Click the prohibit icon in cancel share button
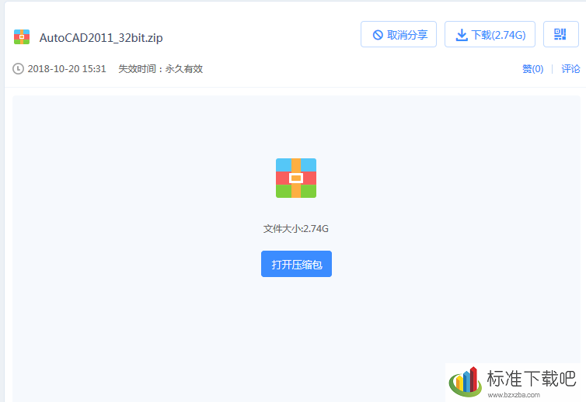Screen dimensions: 586x402 click(x=378, y=35)
